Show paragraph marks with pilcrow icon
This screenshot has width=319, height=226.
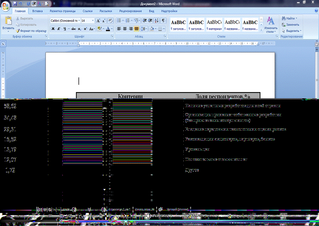pyautogui.click(x=163, y=21)
